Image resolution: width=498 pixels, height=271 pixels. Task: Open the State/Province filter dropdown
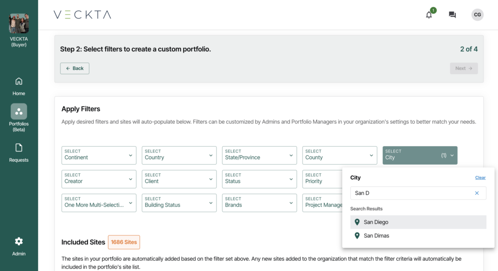tap(260, 155)
